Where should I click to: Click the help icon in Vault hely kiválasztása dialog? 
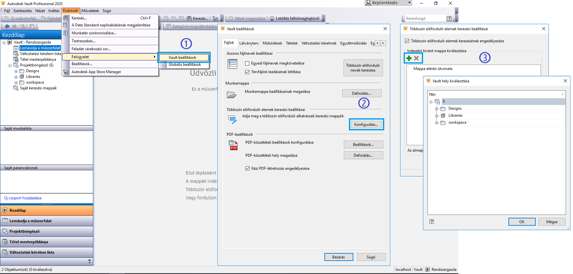click(x=432, y=222)
